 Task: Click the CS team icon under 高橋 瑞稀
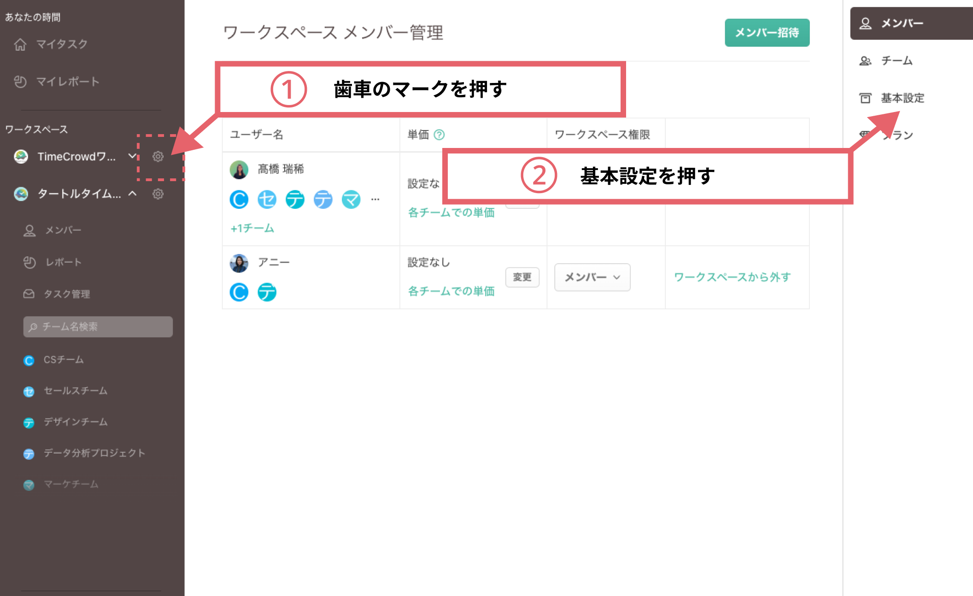pyautogui.click(x=239, y=200)
